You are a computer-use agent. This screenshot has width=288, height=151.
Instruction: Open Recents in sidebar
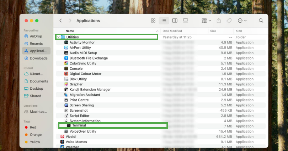click(36, 44)
